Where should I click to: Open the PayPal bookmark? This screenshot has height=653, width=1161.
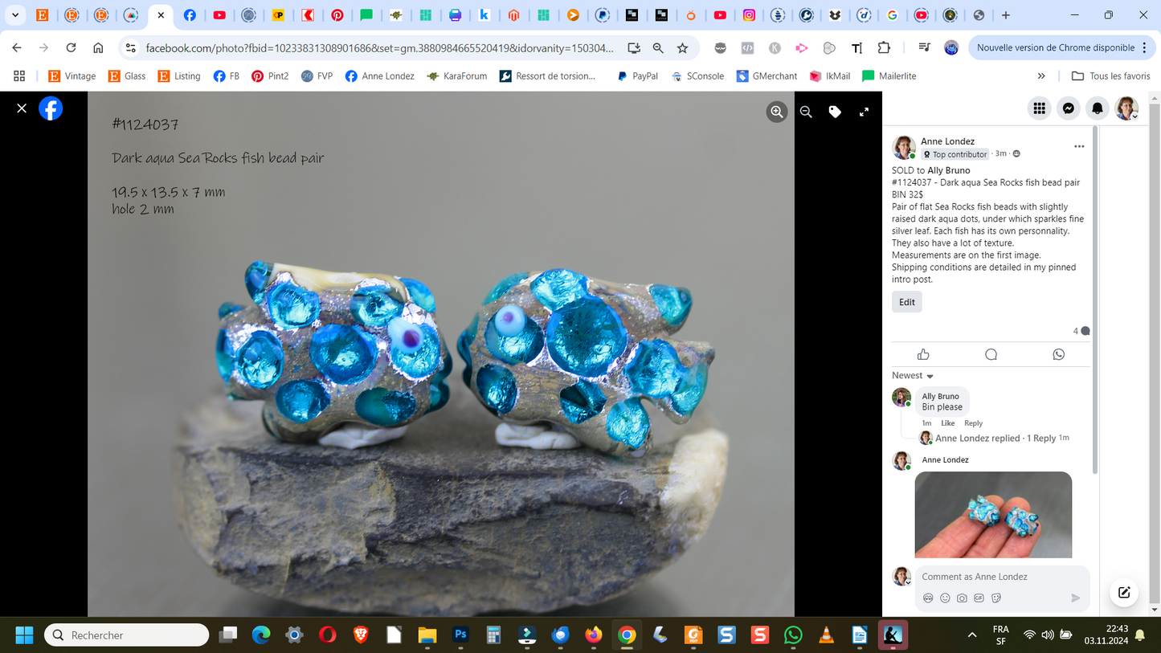click(x=637, y=76)
